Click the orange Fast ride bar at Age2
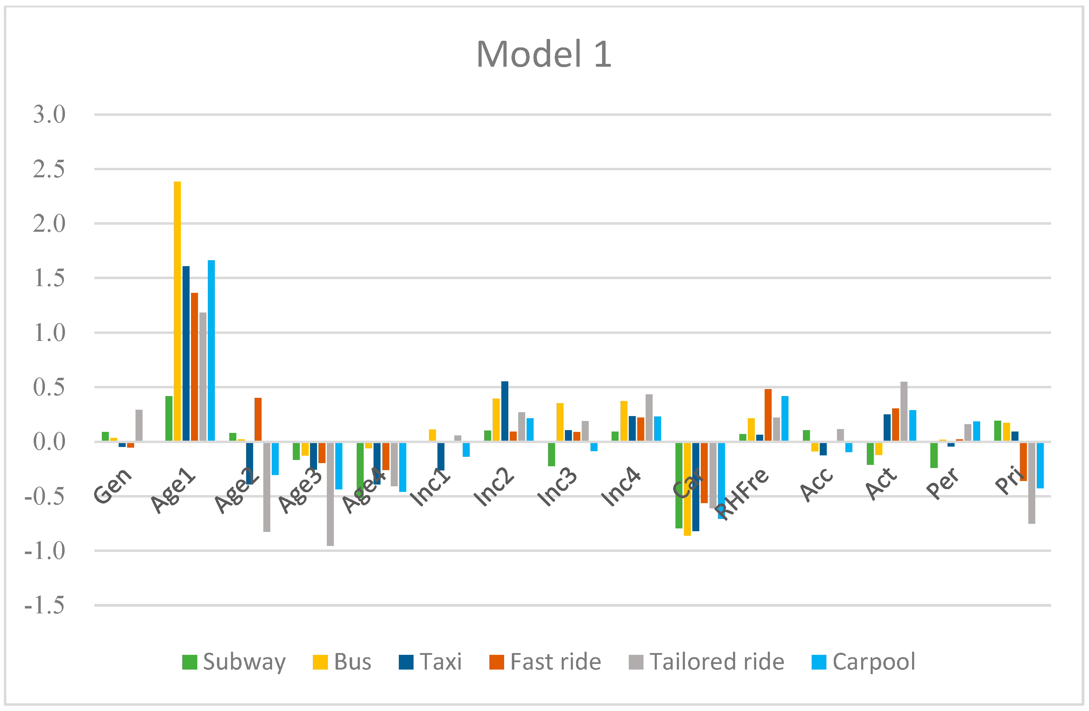Image resolution: width=1089 pixels, height=711 pixels. click(x=258, y=419)
